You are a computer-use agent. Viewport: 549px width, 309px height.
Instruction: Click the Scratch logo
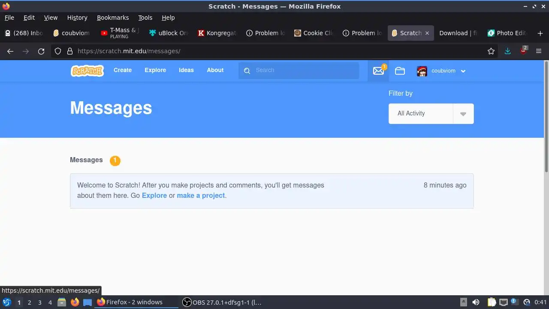pos(87,70)
